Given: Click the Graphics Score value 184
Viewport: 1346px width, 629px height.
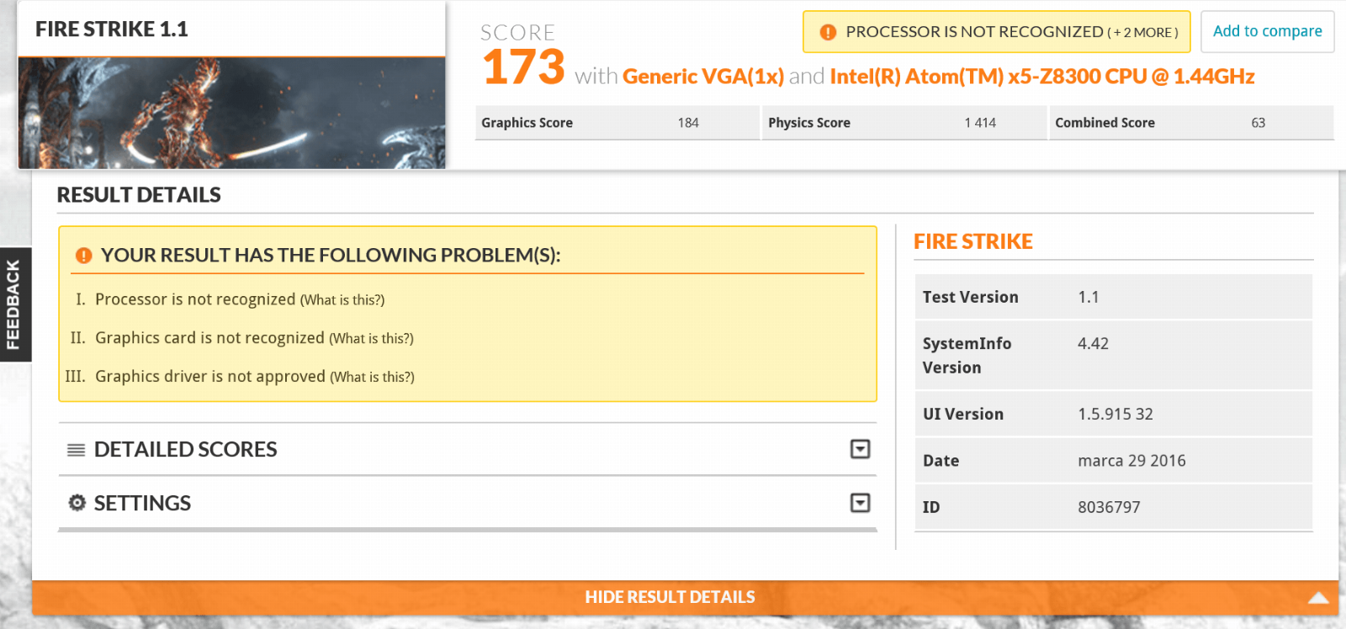Looking at the screenshot, I should coord(688,123).
